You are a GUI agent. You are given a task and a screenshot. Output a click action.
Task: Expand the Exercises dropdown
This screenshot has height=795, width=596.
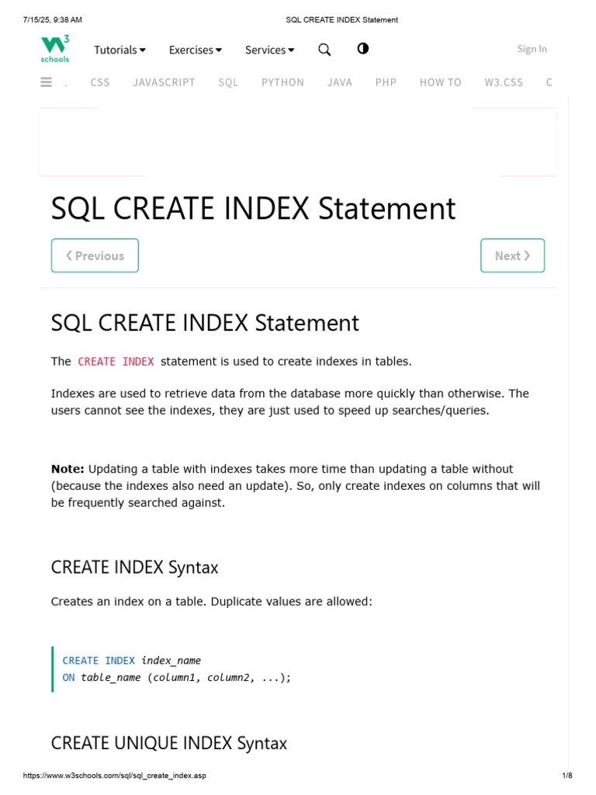[195, 50]
